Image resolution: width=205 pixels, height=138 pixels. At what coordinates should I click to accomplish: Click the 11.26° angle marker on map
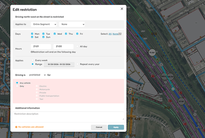click(152, 52)
